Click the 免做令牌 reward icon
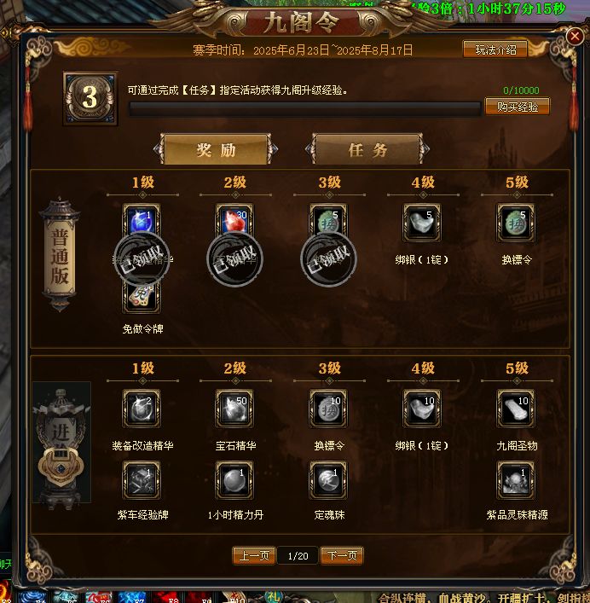The width and height of the screenshot is (590, 603). click(x=142, y=296)
